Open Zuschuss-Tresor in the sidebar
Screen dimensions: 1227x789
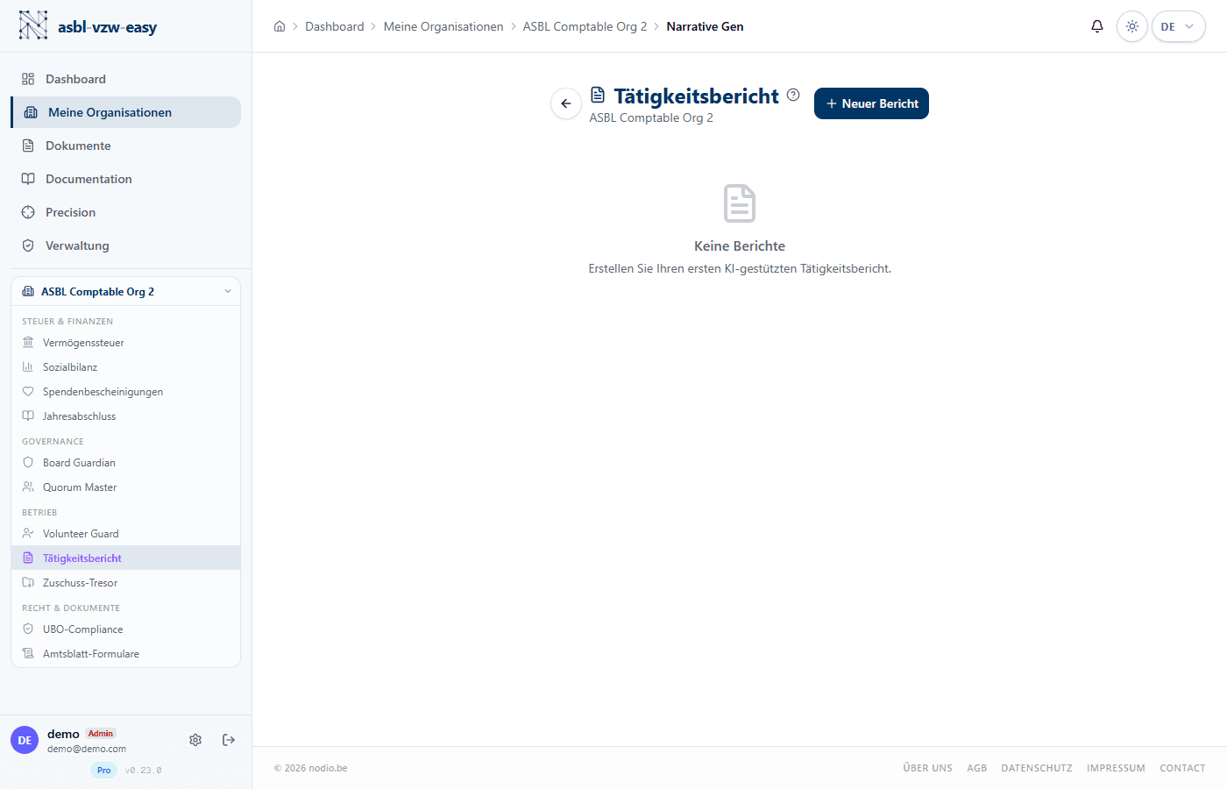(125, 583)
